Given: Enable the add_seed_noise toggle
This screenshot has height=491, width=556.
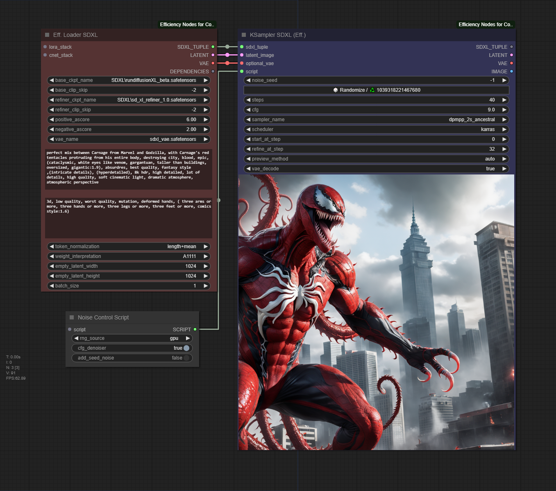Looking at the screenshot, I should [186, 358].
